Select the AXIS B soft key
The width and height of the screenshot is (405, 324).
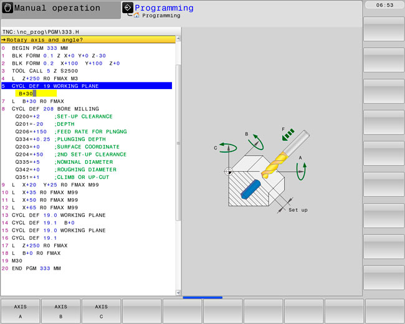pyautogui.click(x=60, y=311)
